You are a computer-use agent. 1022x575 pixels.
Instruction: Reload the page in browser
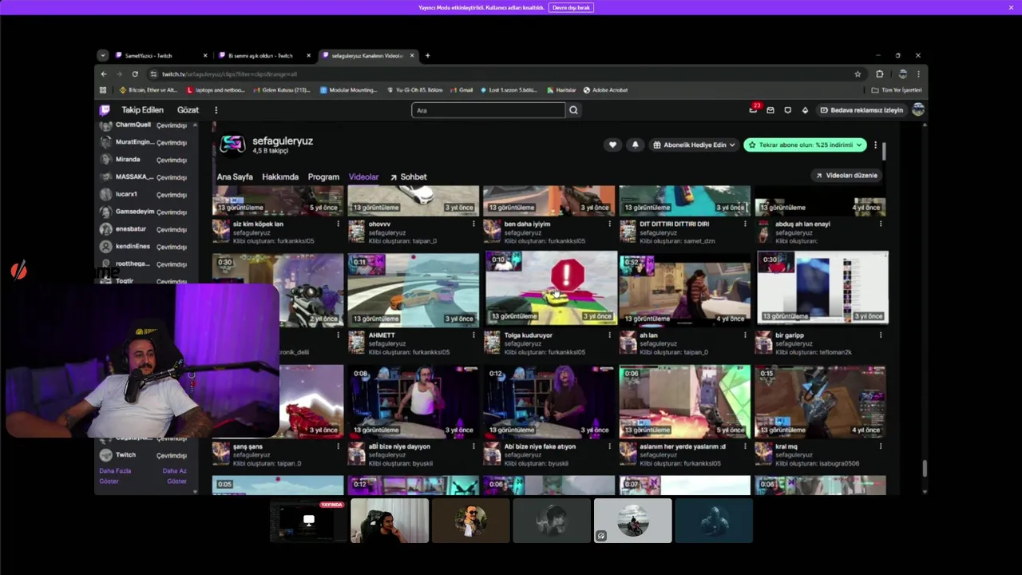(x=135, y=73)
